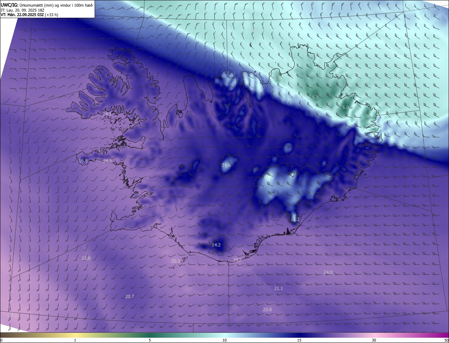Click the legend tick labeled 15
Image resolution: width=449 pixels, height=343 pixels.
coord(299,340)
